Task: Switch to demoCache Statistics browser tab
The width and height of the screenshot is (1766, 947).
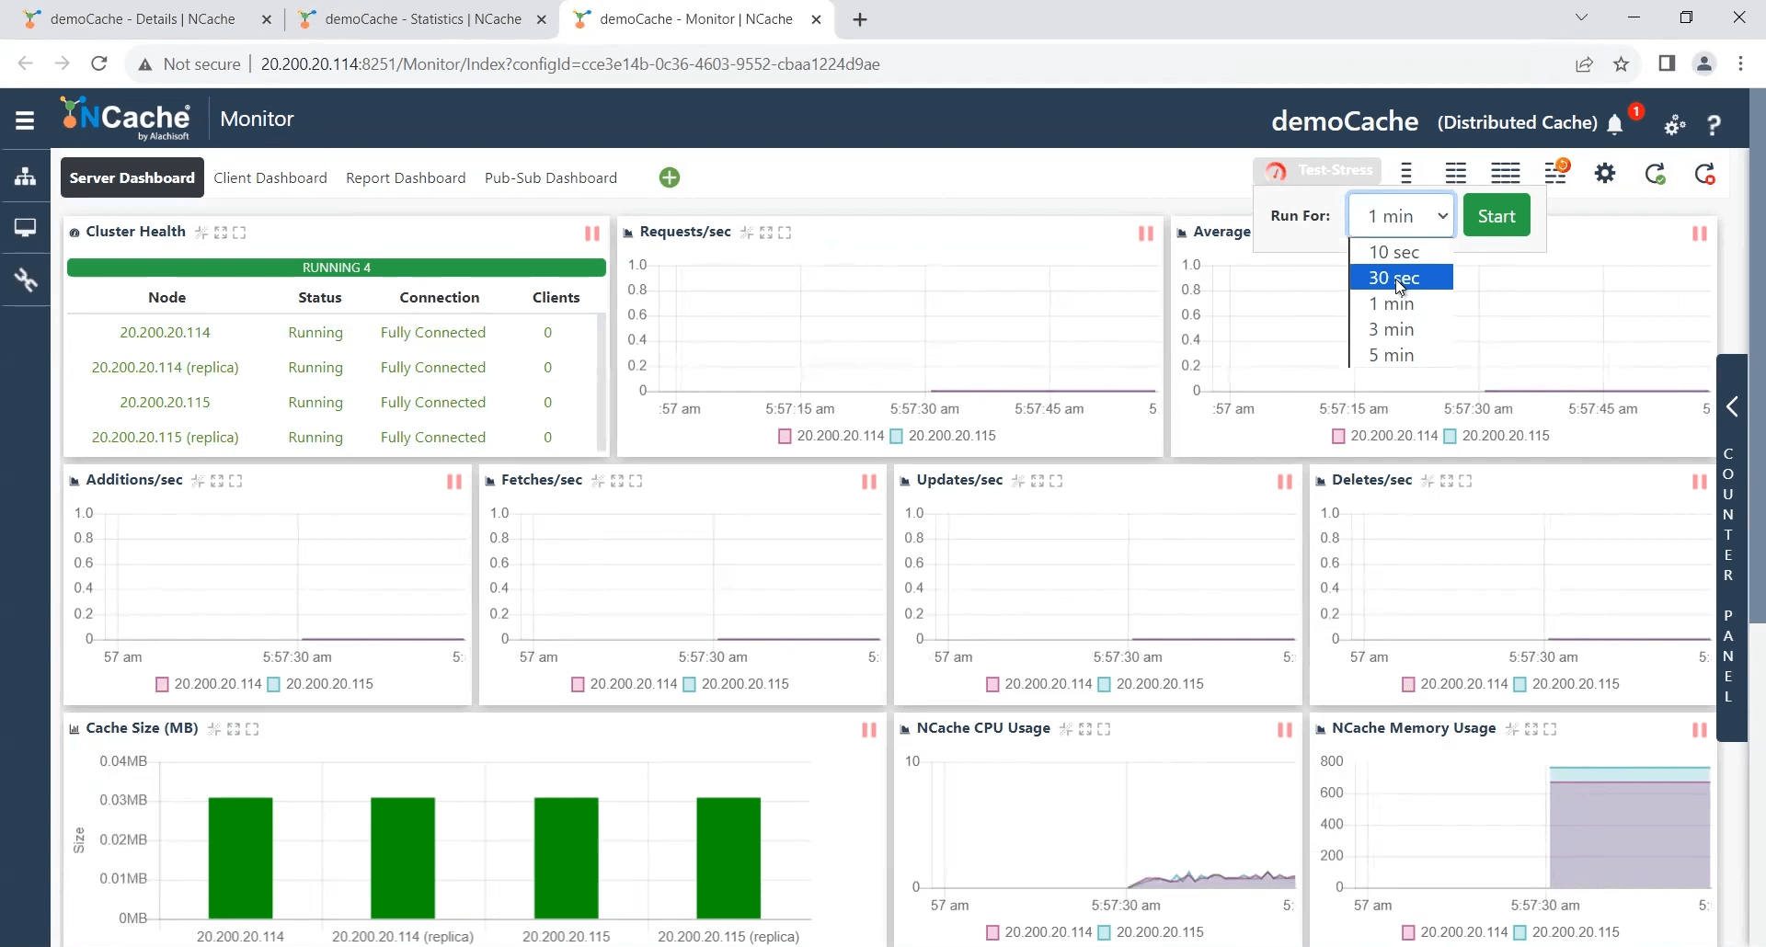Action: pos(424,18)
